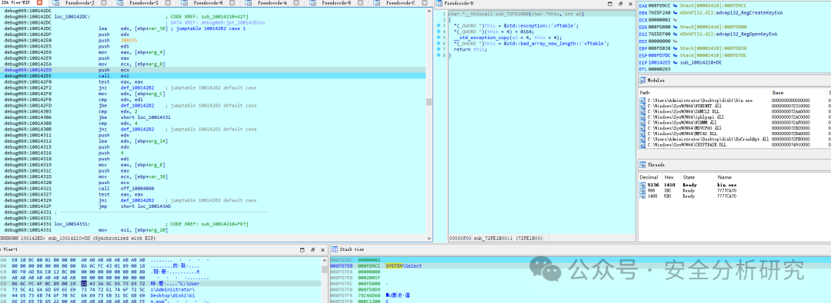Click the Hex View vertical scrollbar
The image size is (831, 303).
pos(325,280)
